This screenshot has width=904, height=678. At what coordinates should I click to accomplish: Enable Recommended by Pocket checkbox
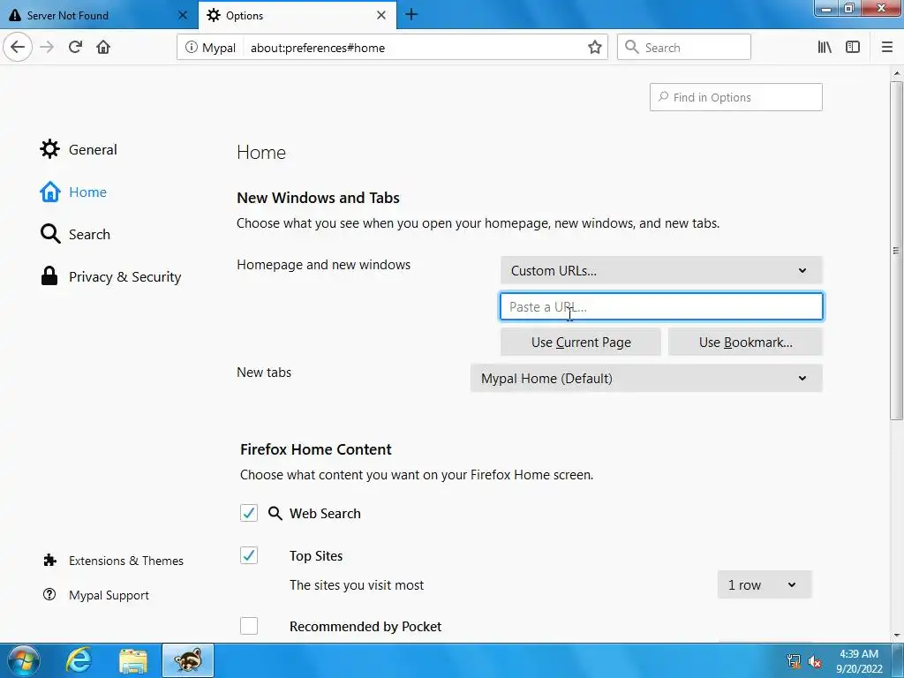(x=249, y=626)
